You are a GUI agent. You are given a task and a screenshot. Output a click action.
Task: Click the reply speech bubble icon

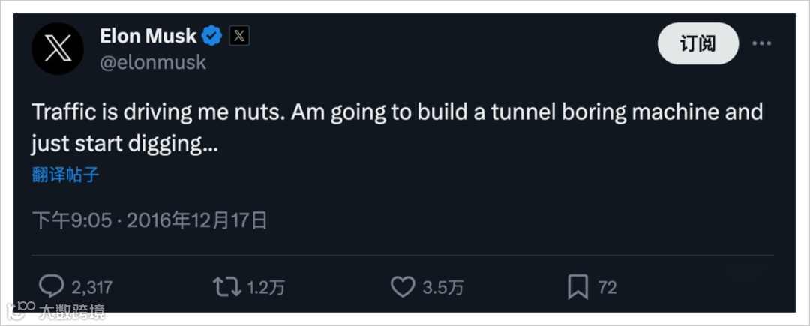pos(51,286)
